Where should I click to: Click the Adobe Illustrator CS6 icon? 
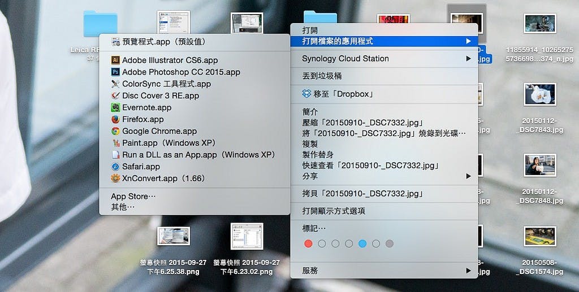coord(115,60)
